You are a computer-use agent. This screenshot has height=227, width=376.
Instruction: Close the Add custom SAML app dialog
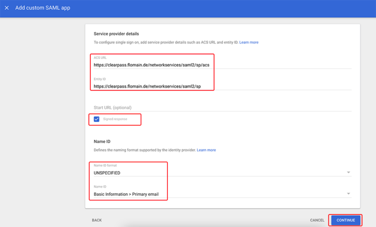7,8
